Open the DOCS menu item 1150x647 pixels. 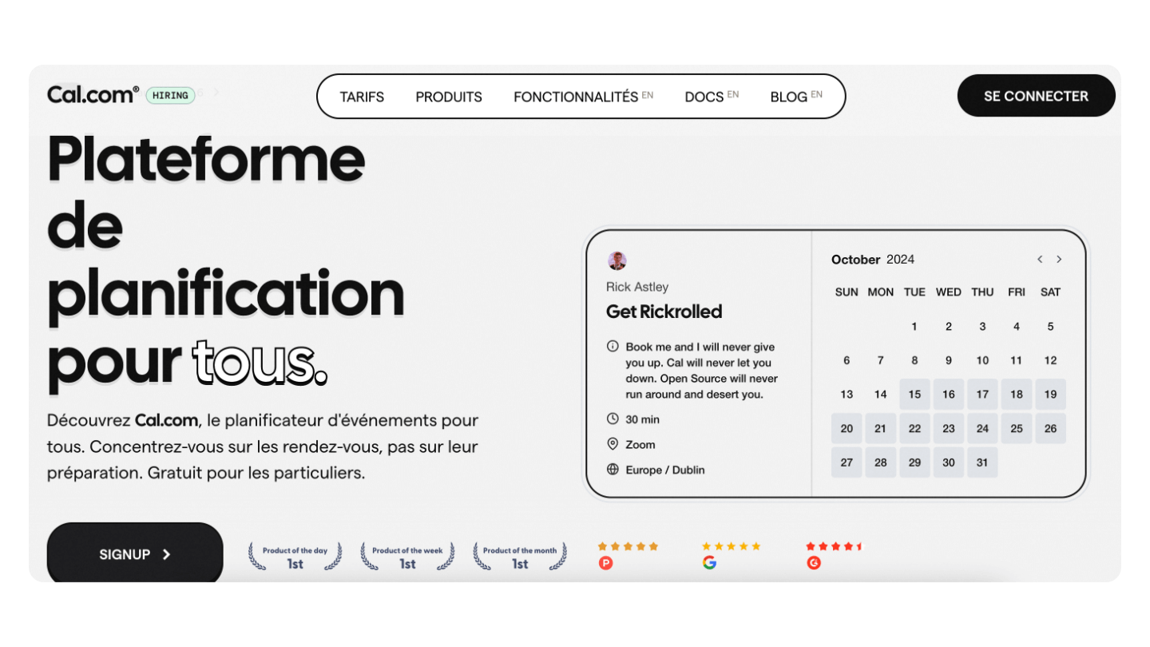[712, 97]
